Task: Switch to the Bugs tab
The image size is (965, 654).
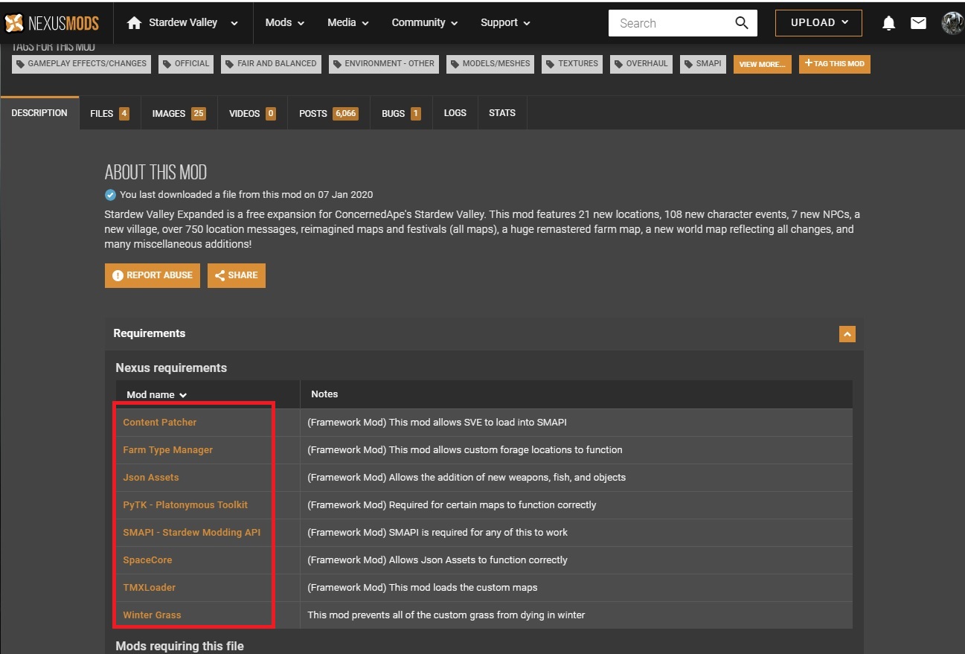Action: tap(401, 114)
